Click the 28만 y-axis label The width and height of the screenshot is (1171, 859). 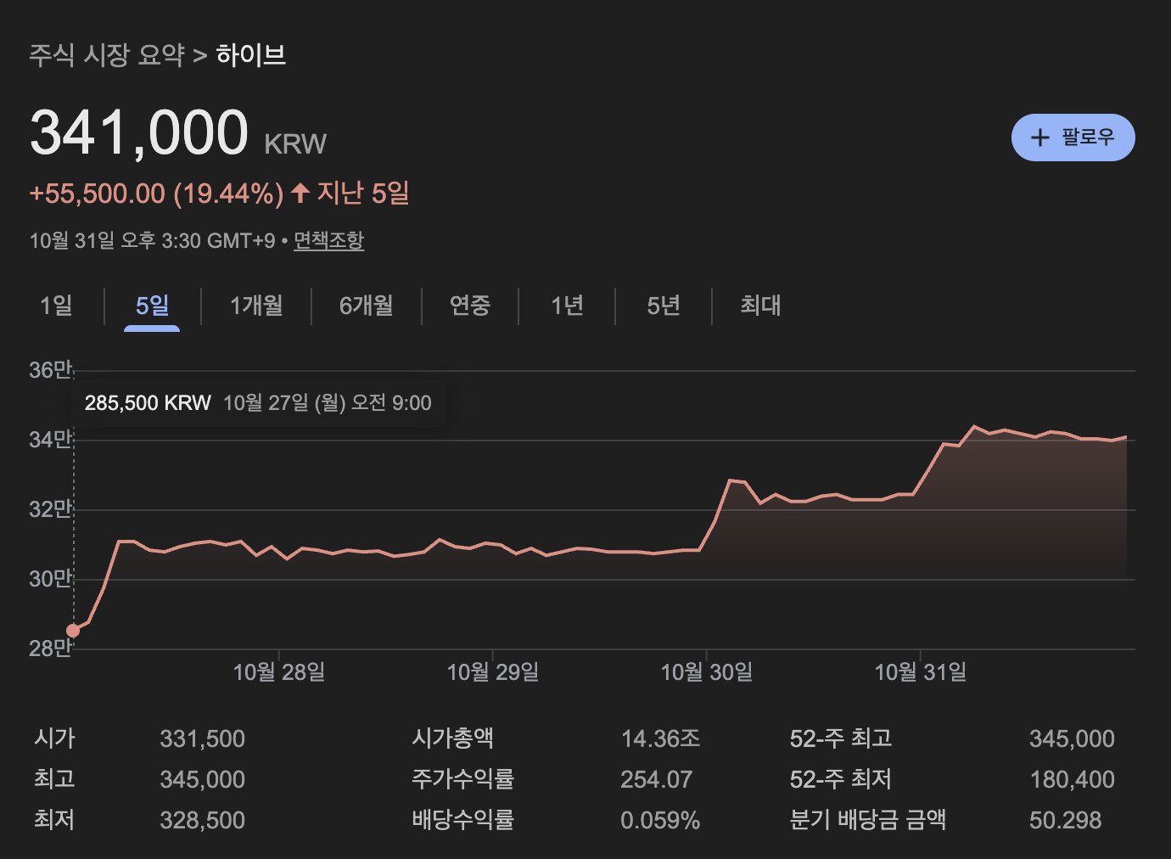tap(51, 649)
